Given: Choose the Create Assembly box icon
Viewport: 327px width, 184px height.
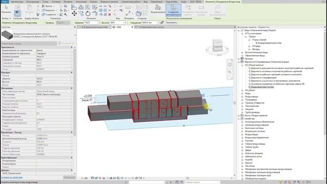Looking at the screenshot, I should coord(138,14).
